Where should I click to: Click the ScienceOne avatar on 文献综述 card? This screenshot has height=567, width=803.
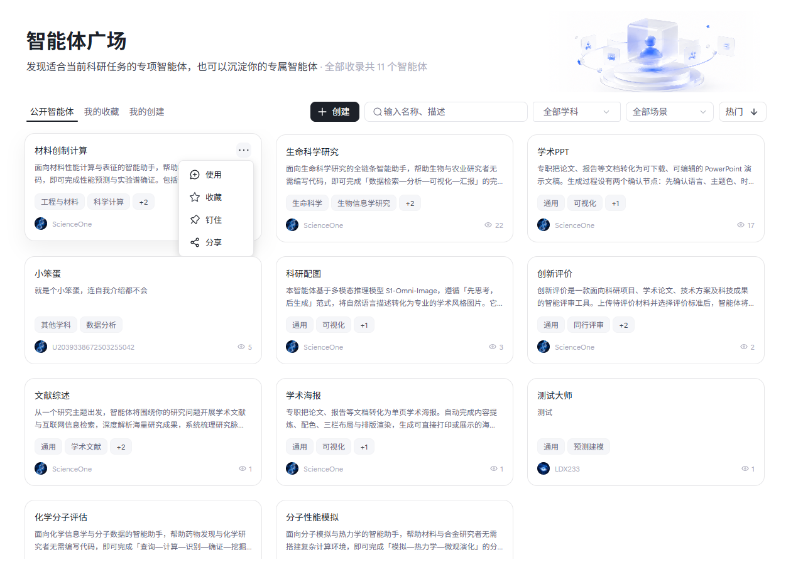[41, 468]
